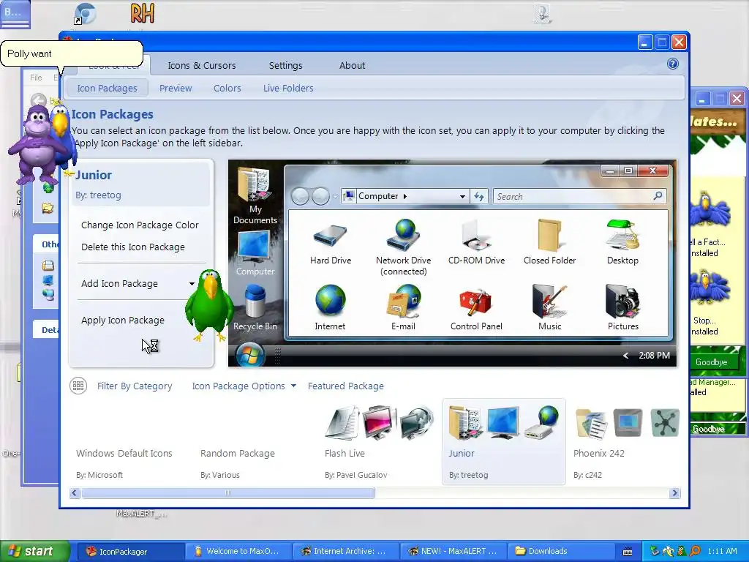This screenshot has width=749, height=562.
Task: Open the Settings tab
Action: [286, 65]
